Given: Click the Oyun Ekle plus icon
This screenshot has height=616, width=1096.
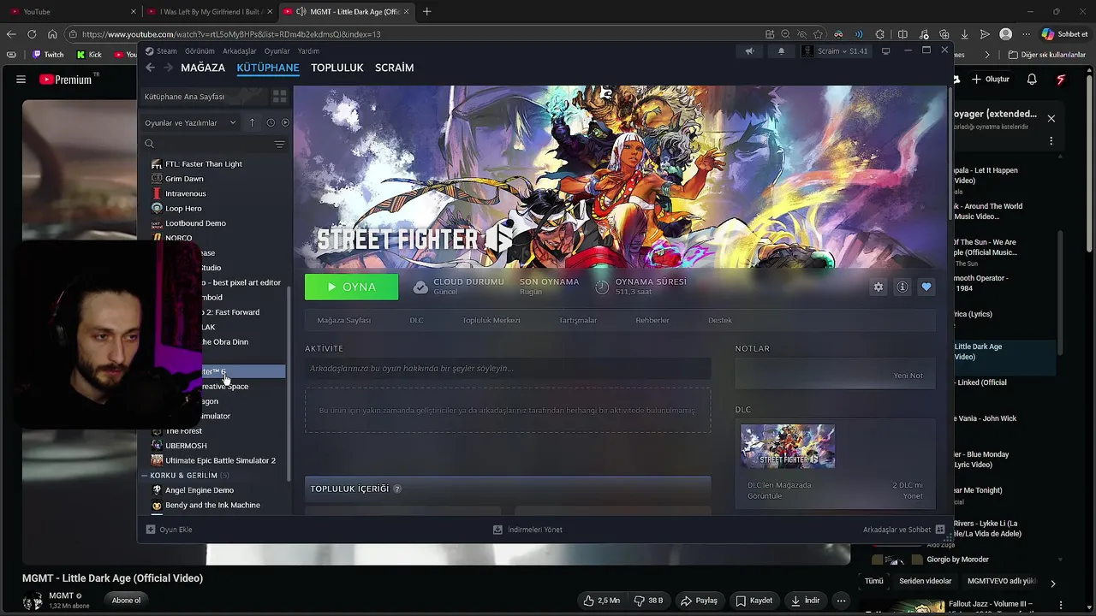Looking at the screenshot, I should pyautogui.click(x=151, y=530).
